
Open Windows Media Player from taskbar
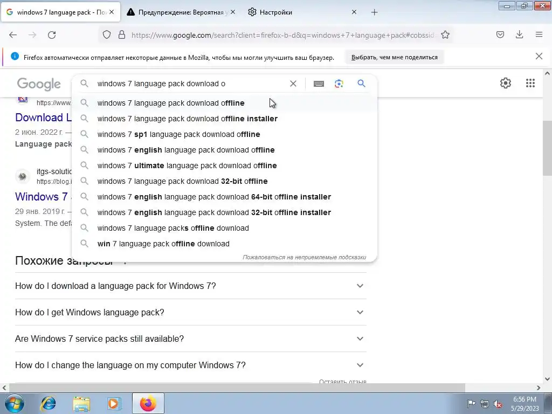pos(113,403)
